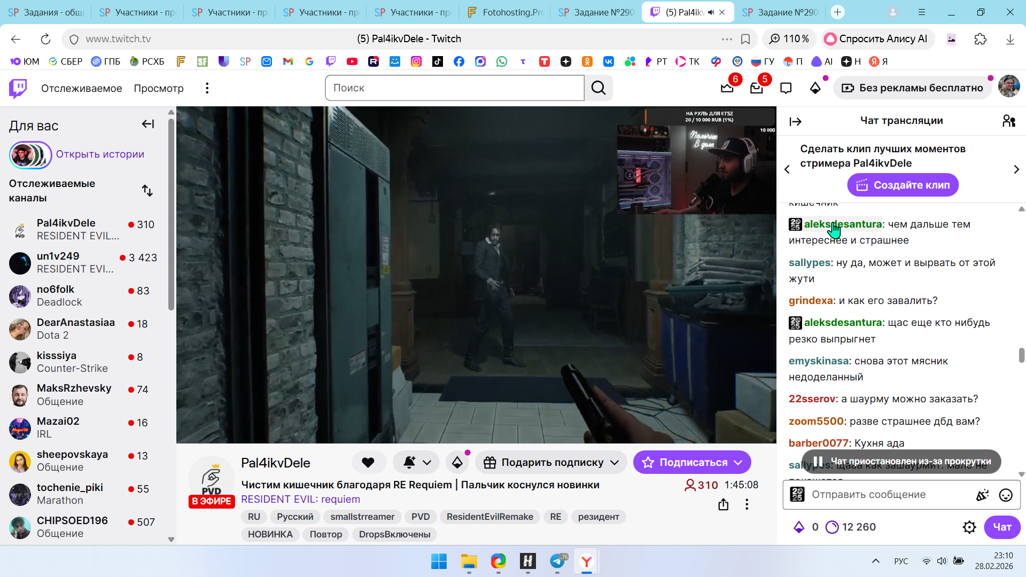The height and width of the screenshot is (577, 1026).
Task: Focus the Отправить сообщение chat input
Action: point(887,495)
